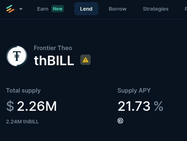187x141 pixels.
Task: Click the app logo in the header
Action: (10, 9)
